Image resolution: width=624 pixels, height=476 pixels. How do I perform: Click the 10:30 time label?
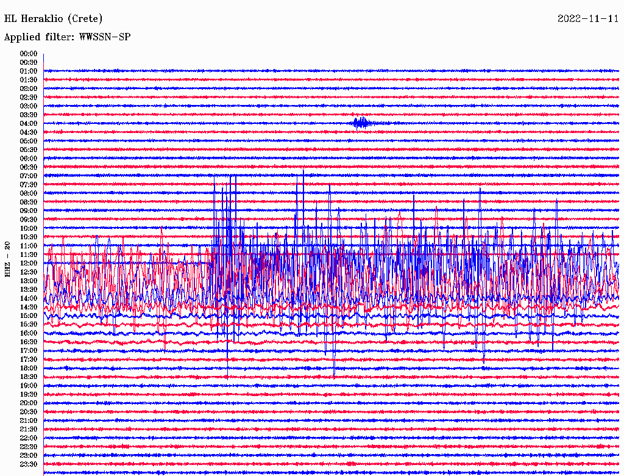pyautogui.click(x=29, y=237)
